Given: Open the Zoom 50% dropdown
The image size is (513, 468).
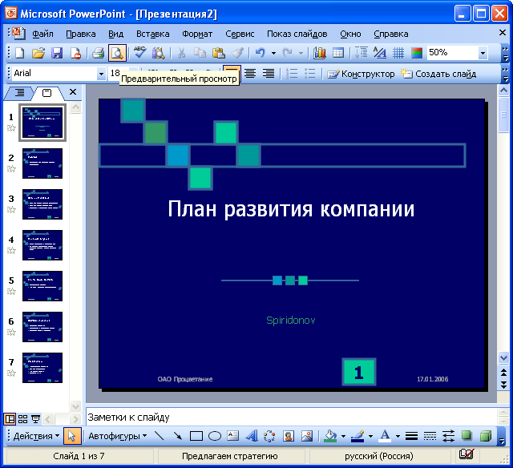Looking at the screenshot, I should tap(483, 53).
